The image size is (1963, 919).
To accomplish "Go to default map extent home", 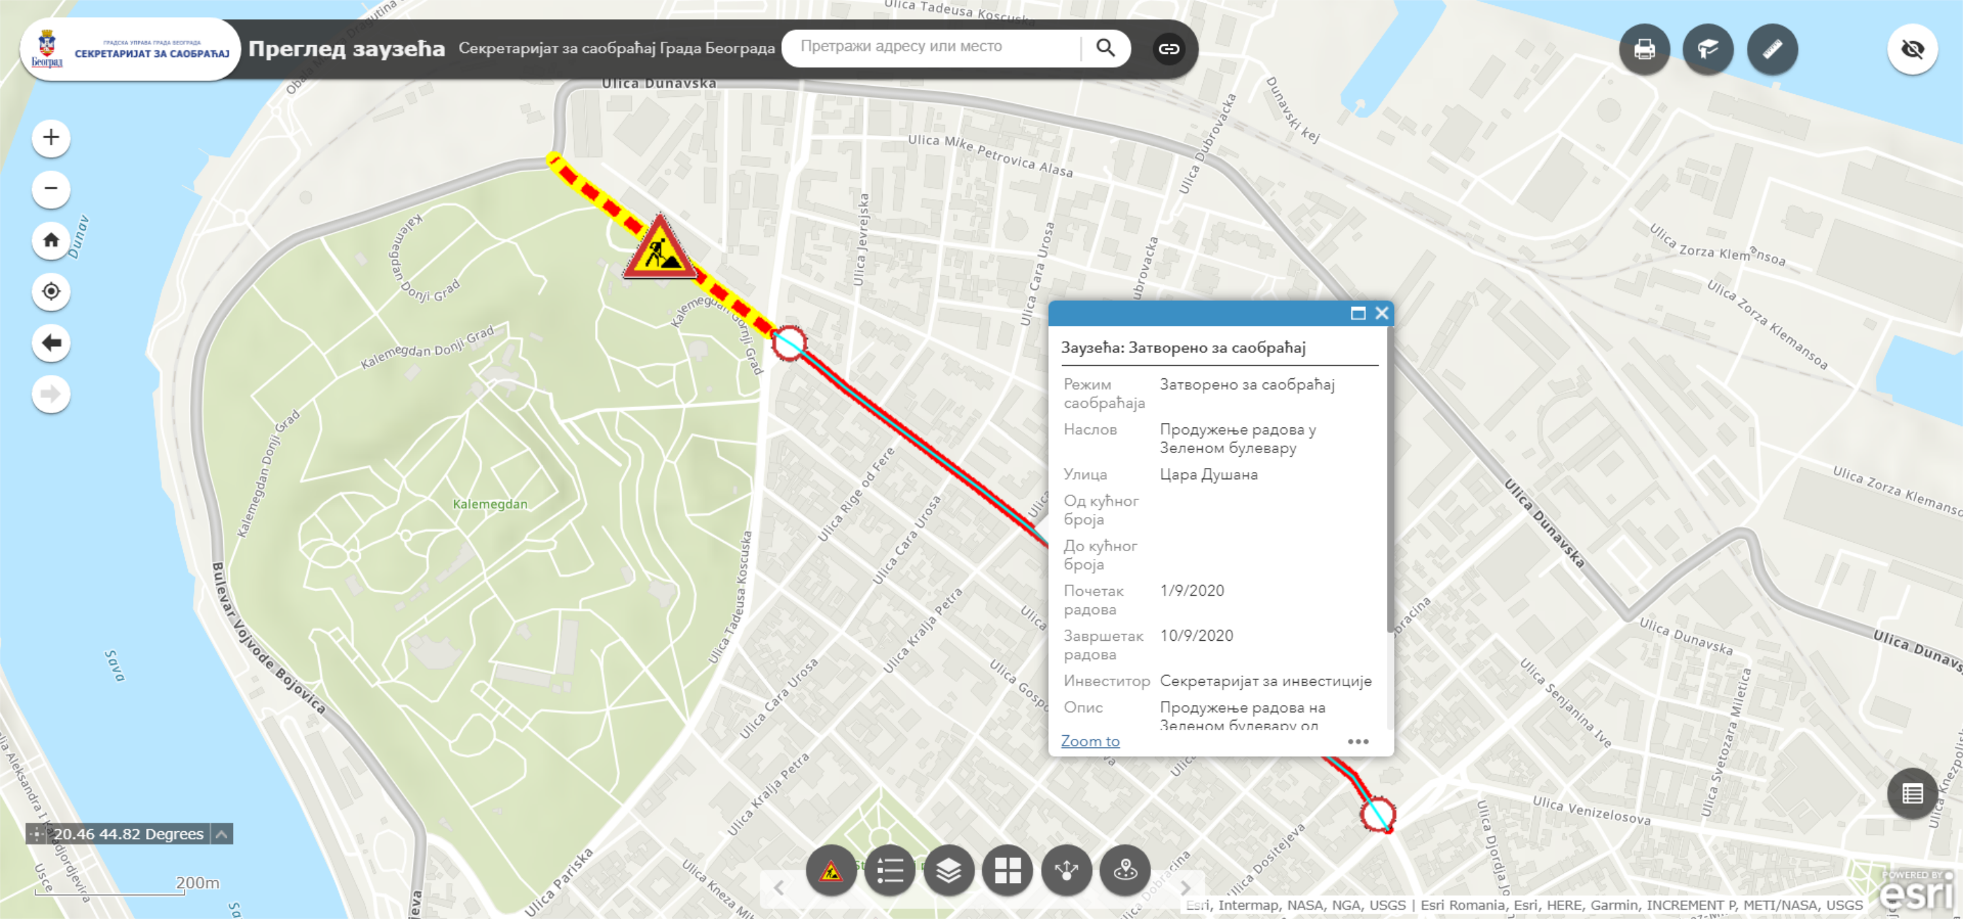I will [51, 240].
